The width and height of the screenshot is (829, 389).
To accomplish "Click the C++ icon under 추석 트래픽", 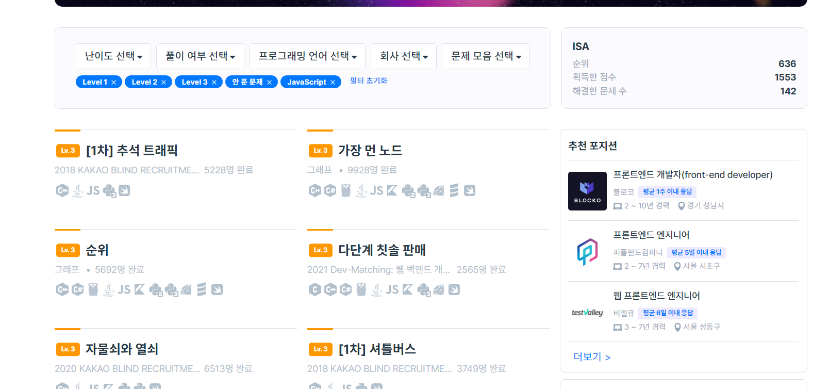I will coord(62,190).
